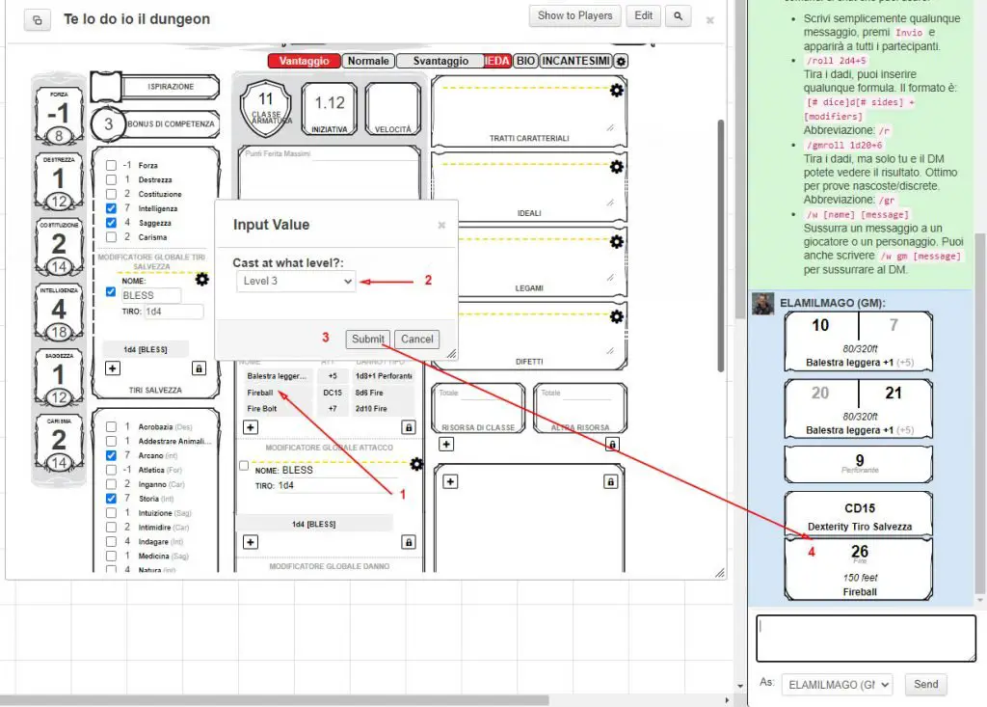Click the horizontal scrollbar at page bottom

(274, 700)
